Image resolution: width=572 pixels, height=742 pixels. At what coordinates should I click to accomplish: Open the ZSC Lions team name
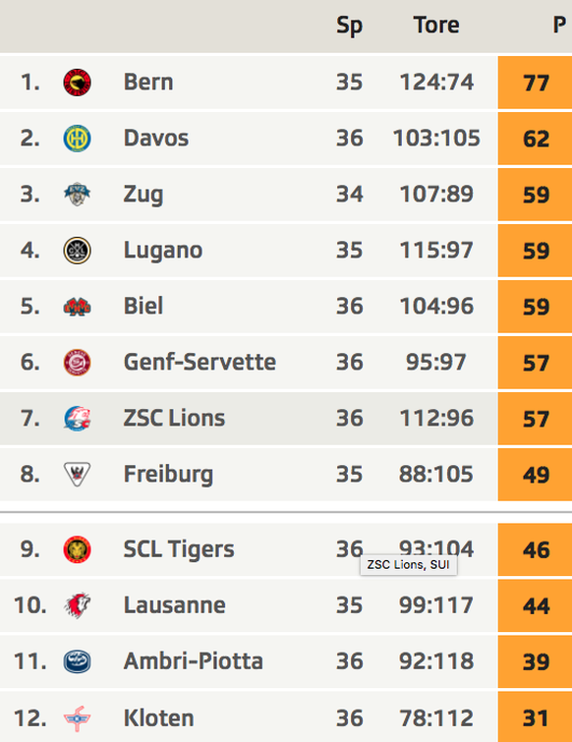click(174, 418)
